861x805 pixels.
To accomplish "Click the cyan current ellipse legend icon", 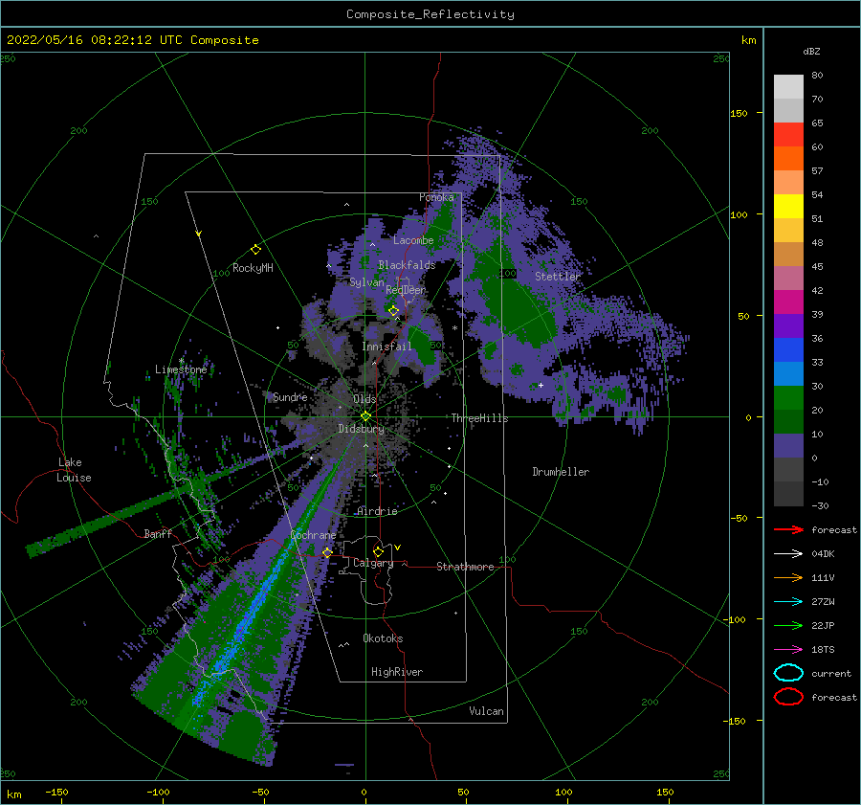I will (788, 673).
